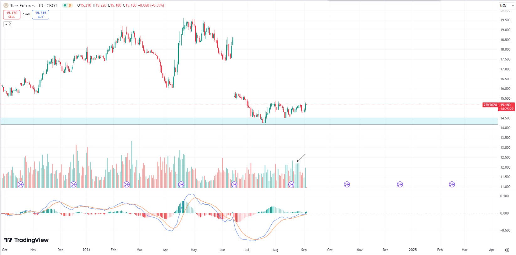This screenshot has width=516, height=255.
Task: Click contract roll marker in mid June
Action: [234, 185]
